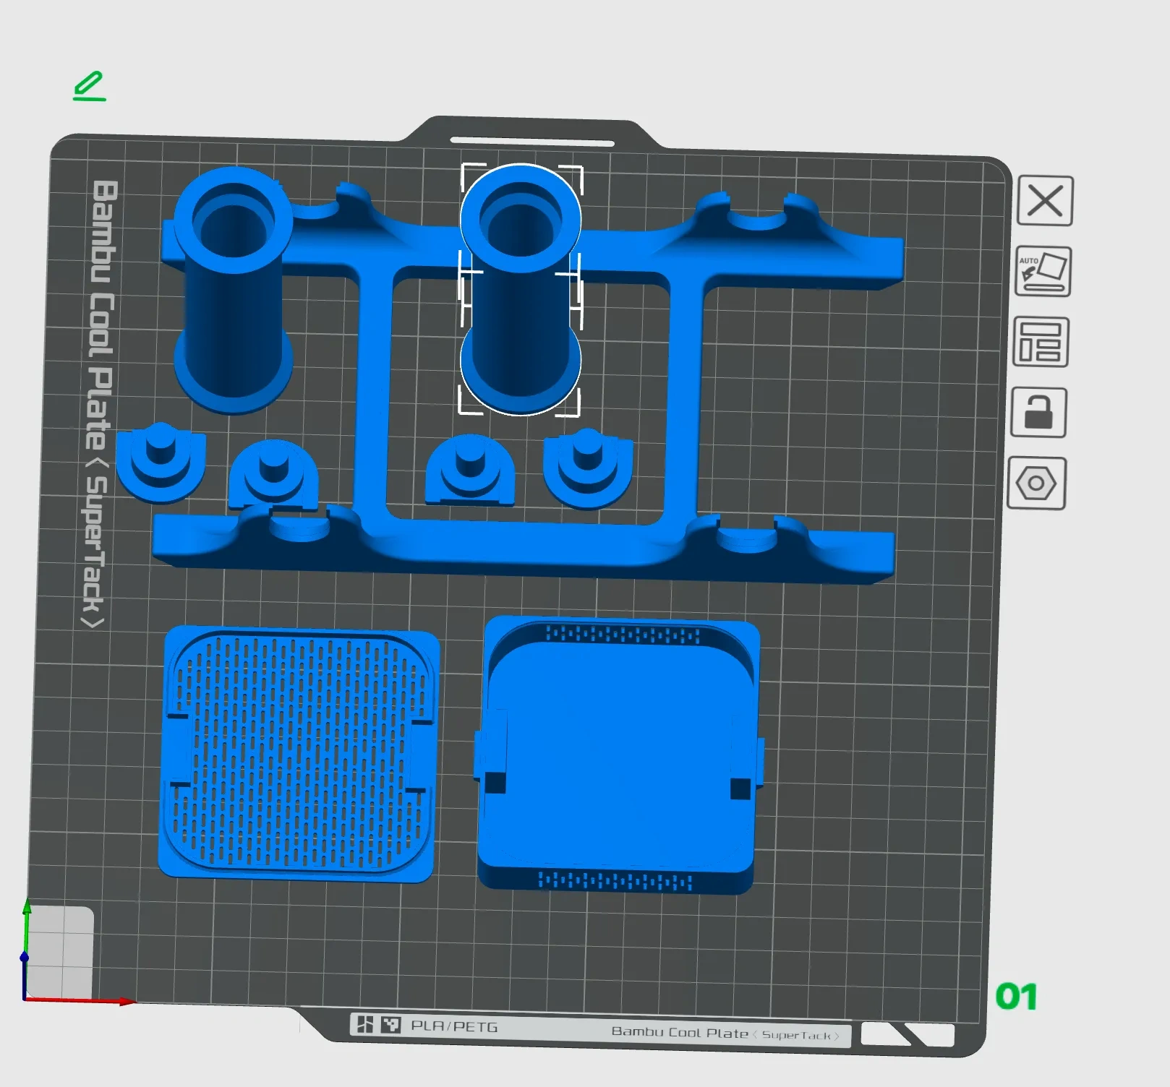Screen dimensions: 1170x1087
Task: Click the auto-orient plate objects icon
Action: coord(1043,272)
